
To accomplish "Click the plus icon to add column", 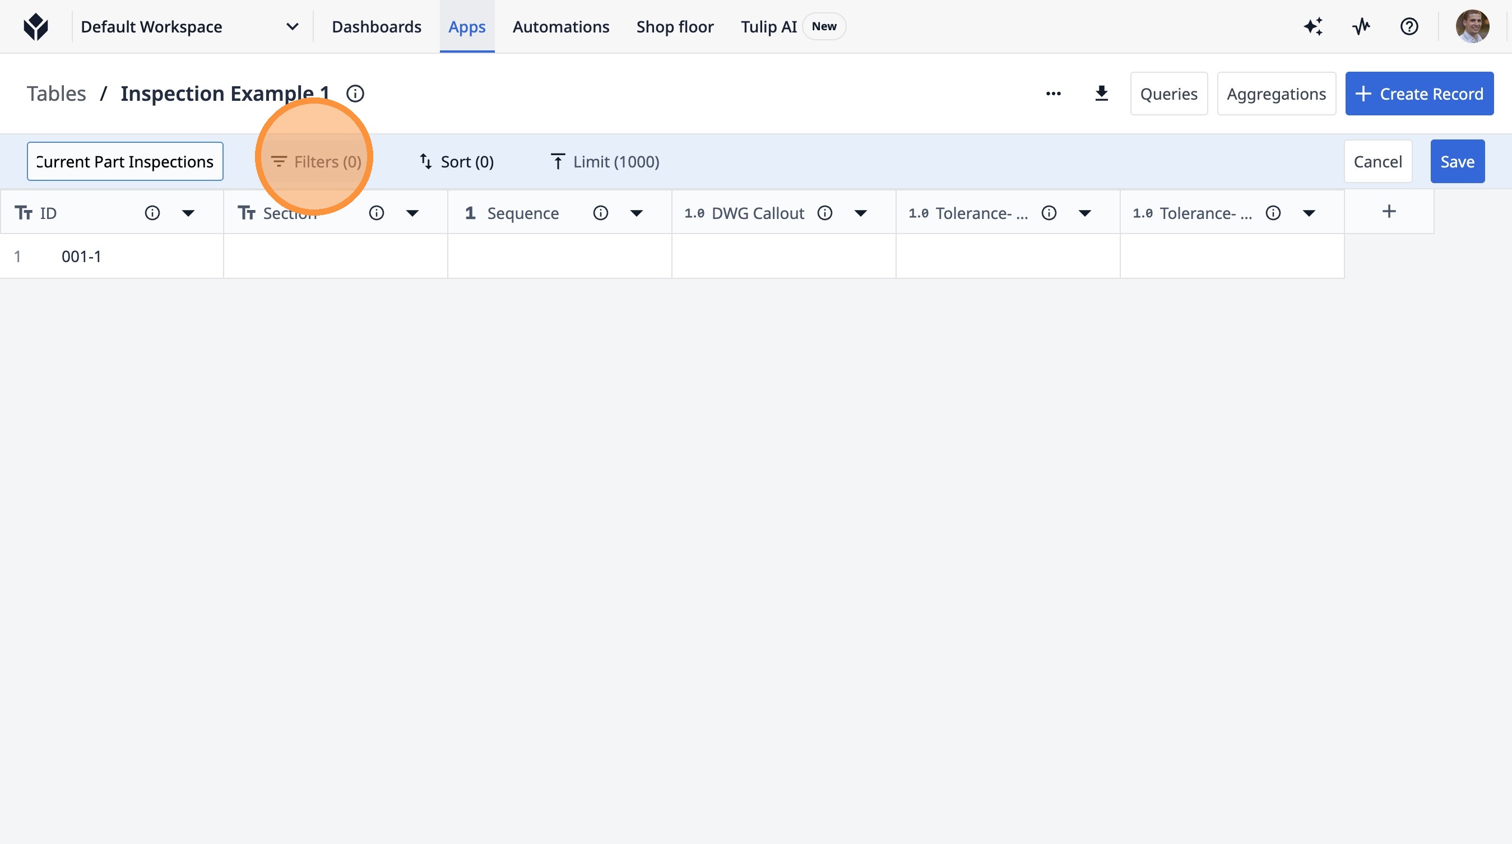I will pos(1389,212).
